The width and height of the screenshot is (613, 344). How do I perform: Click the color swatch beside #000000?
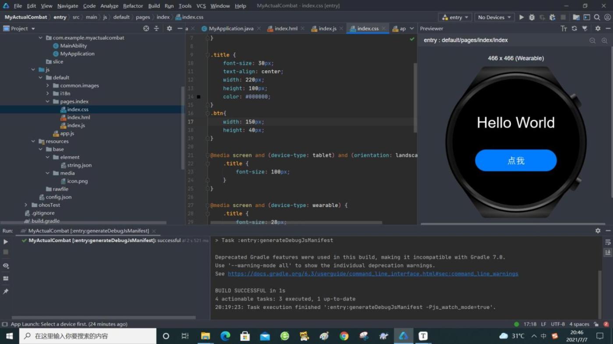[198, 97]
